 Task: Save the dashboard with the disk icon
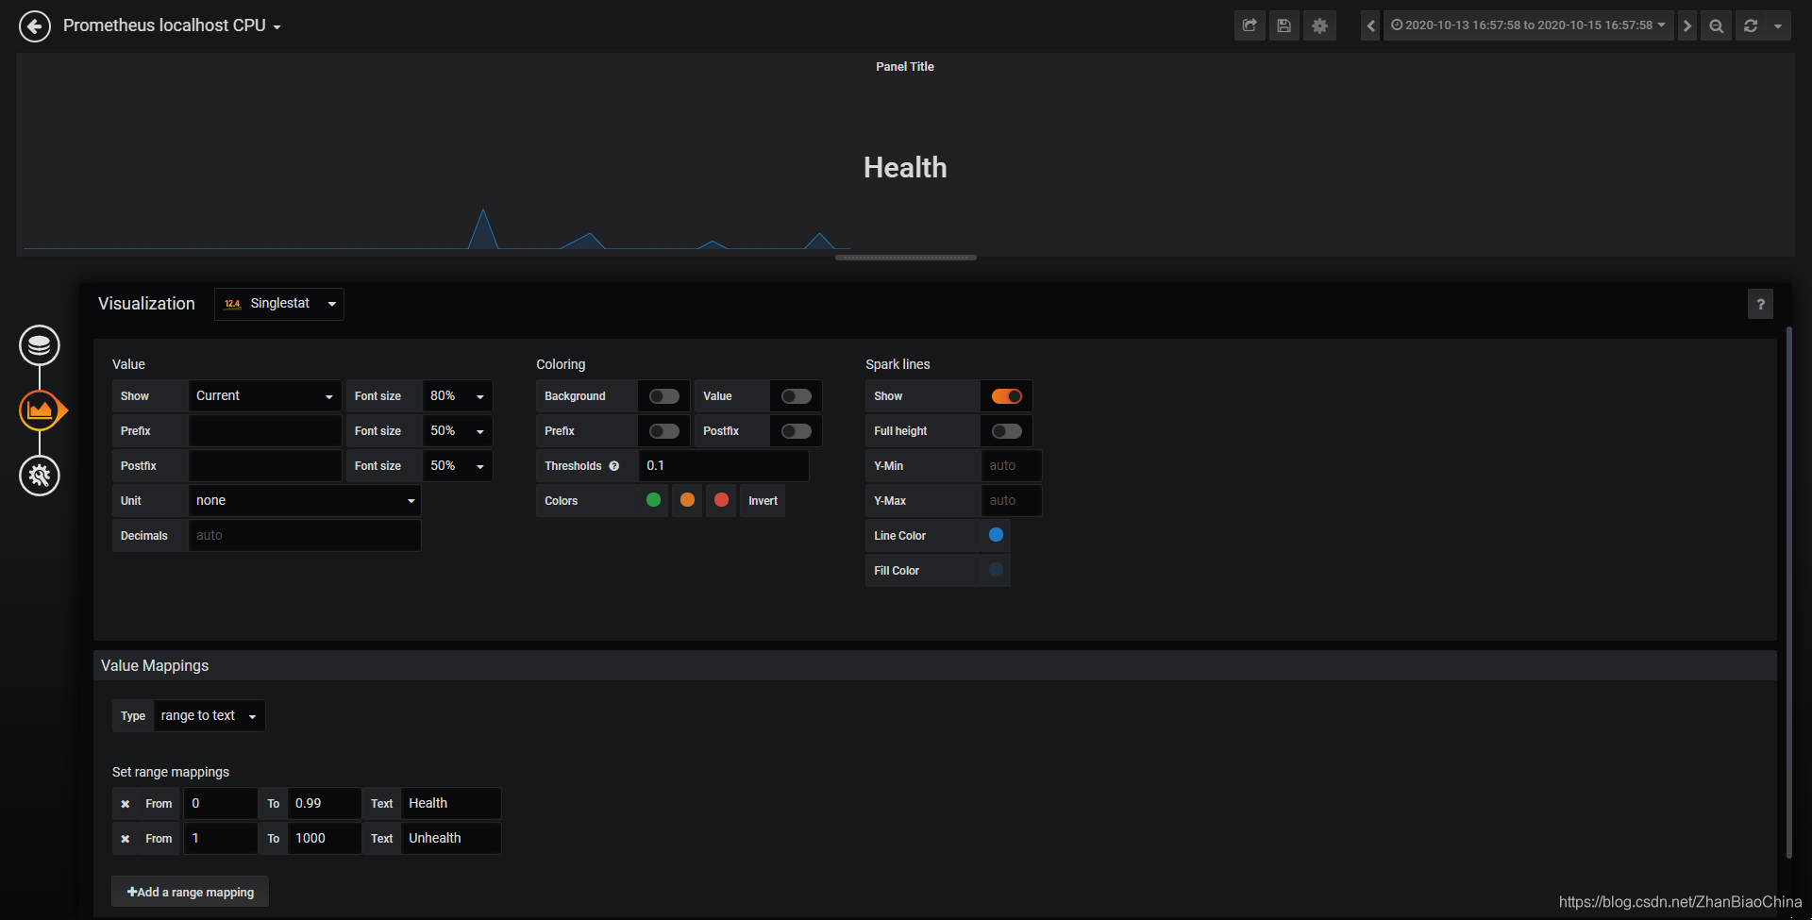pos(1284,25)
